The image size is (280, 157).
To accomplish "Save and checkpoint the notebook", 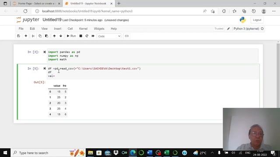I will tap(18, 36).
